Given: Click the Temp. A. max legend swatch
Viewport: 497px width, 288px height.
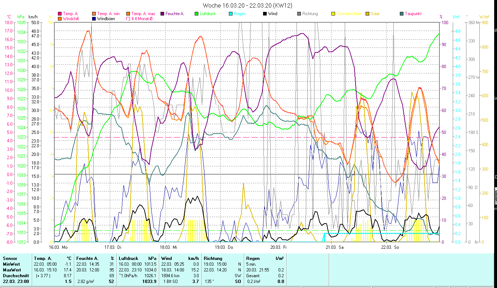Looking at the screenshot, I should click(128, 14).
